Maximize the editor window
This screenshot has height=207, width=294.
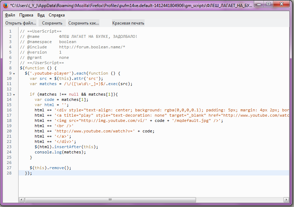pyautogui.click(x=268, y=4)
